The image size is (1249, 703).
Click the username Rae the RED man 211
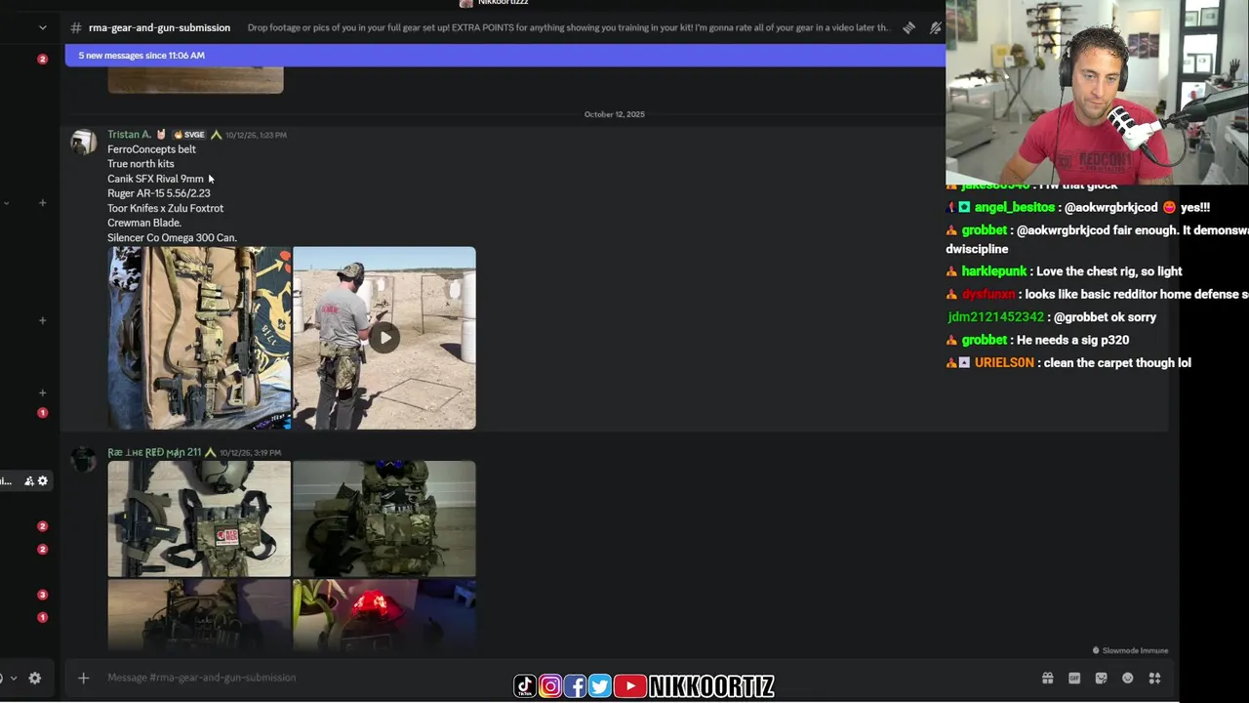154,452
